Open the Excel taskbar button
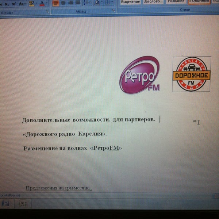 coord(23,204)
